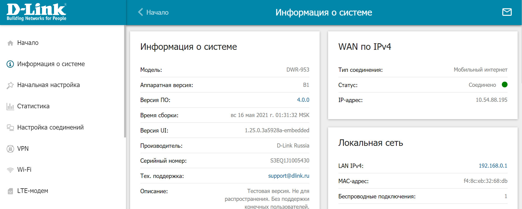Click the Беспроводные подключения count value
522x209 pixels.
506,196
